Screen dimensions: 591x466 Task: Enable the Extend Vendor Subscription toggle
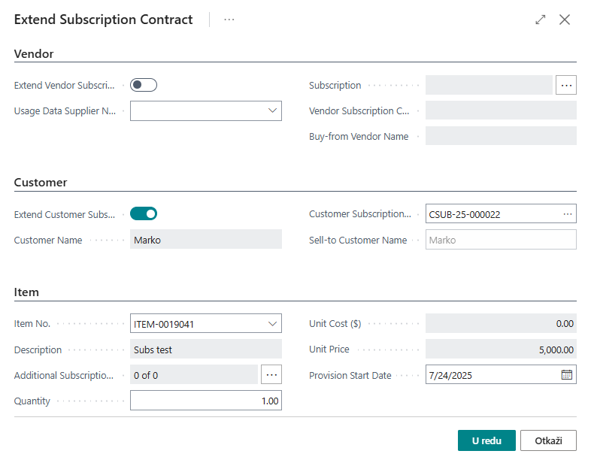click(x=144, y=85)
